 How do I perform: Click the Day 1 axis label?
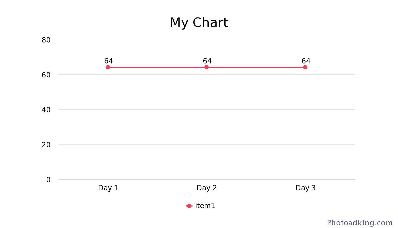click(108, 188)
